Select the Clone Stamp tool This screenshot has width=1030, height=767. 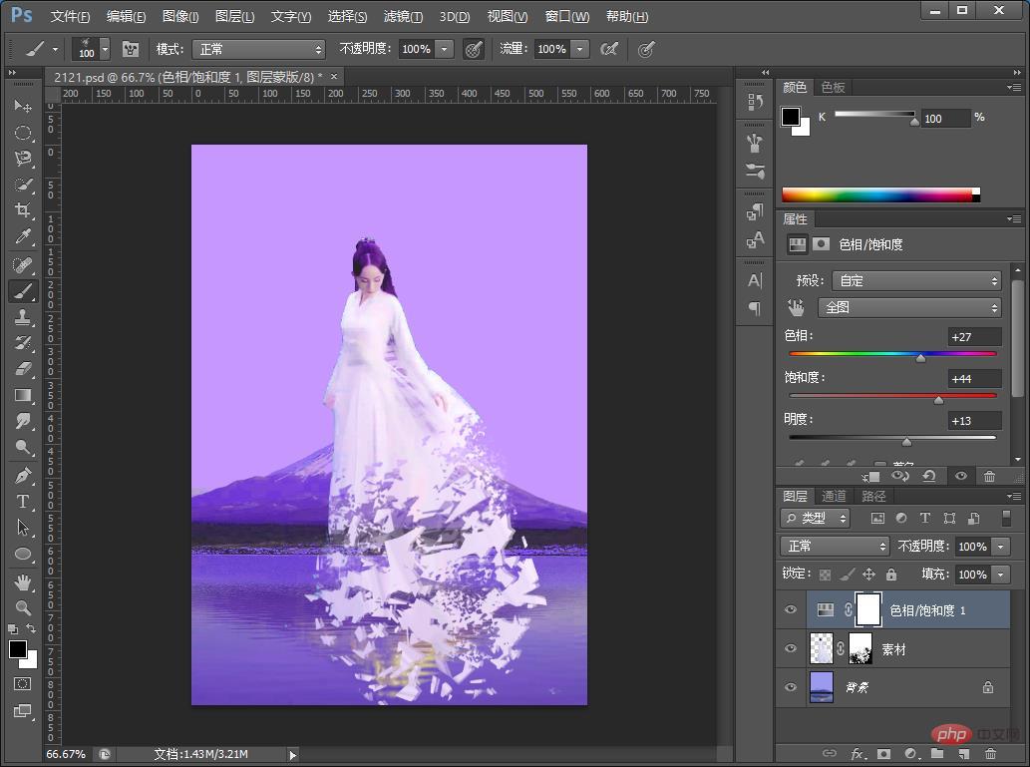click(23, 317)
